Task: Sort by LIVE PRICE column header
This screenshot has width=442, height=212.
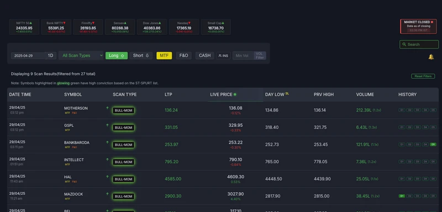Action: 221,94
